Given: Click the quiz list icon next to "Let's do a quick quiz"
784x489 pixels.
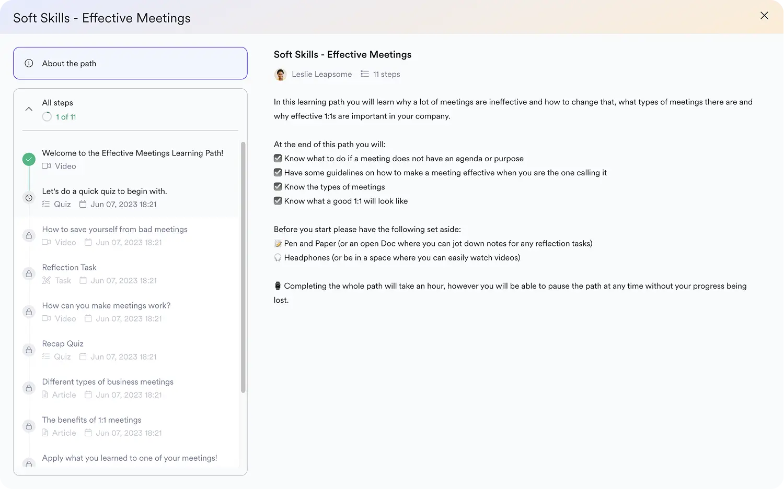Looking at the screenshot, I should (47, 204).
